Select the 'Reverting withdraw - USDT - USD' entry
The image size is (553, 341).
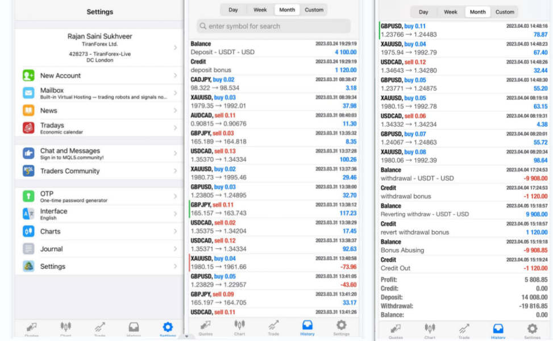pos(464,210)
